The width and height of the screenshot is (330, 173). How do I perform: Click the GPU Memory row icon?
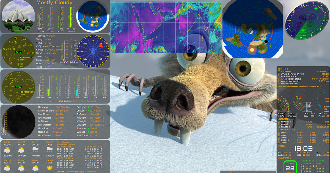pos(279,116)
